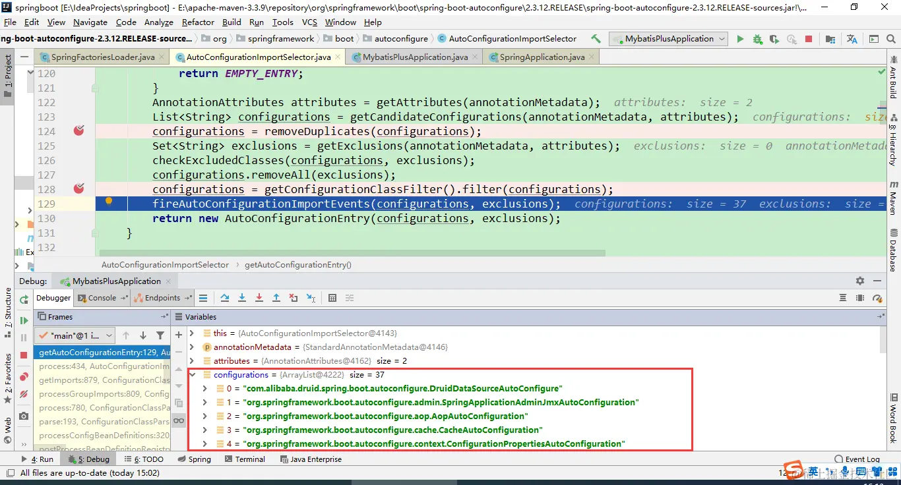Open Debug panel settings gear
Viewport: 901px width, 485px height.
[859, 281]
